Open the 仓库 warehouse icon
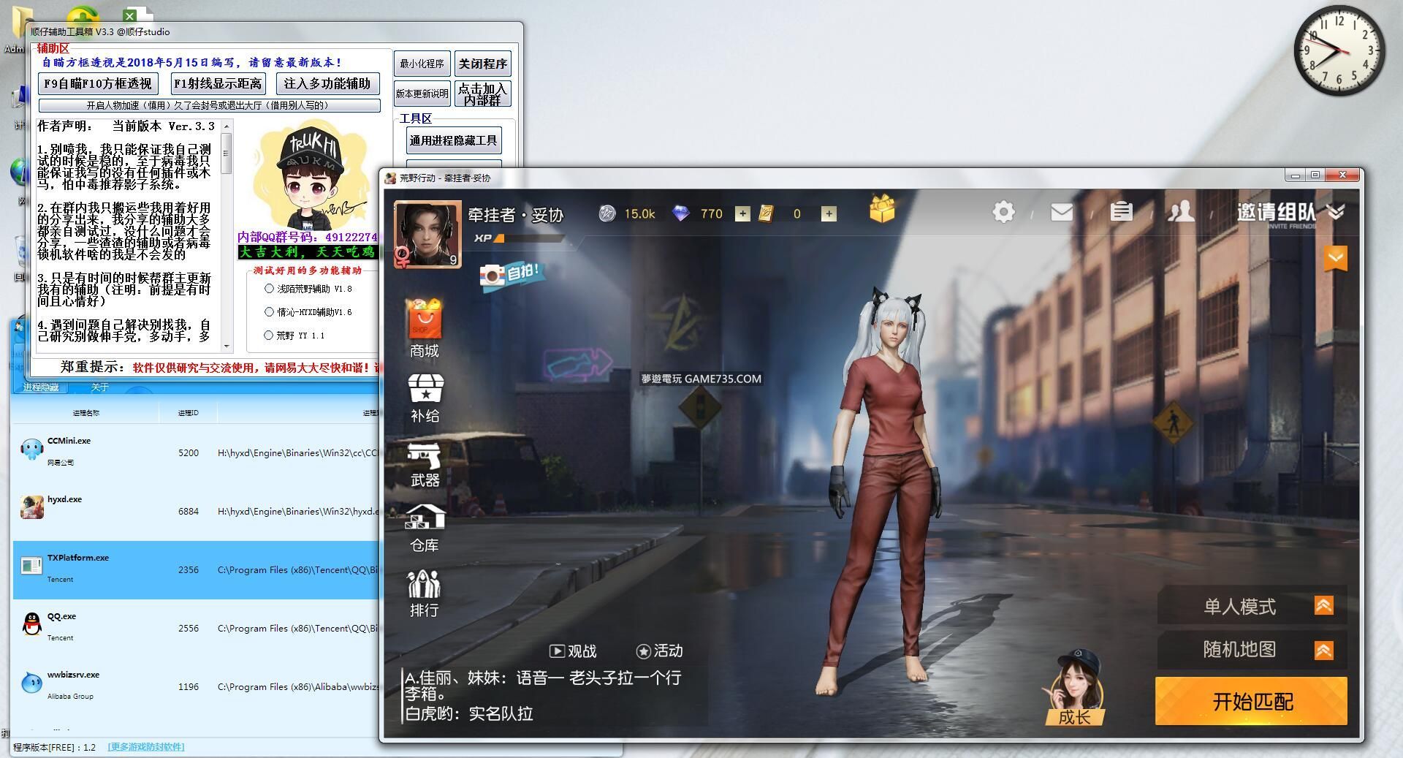 tap(425, 518)
